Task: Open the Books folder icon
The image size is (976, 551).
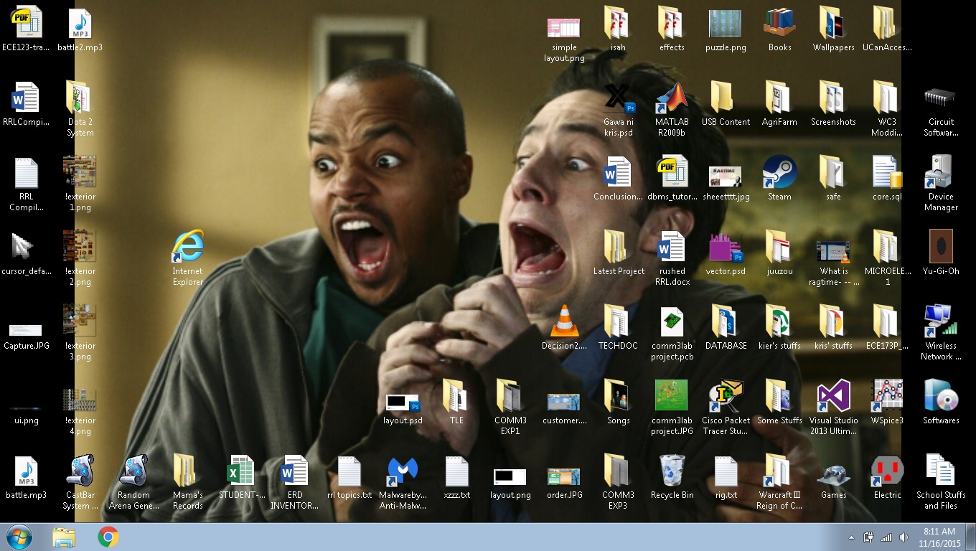Action: (779, 24)
